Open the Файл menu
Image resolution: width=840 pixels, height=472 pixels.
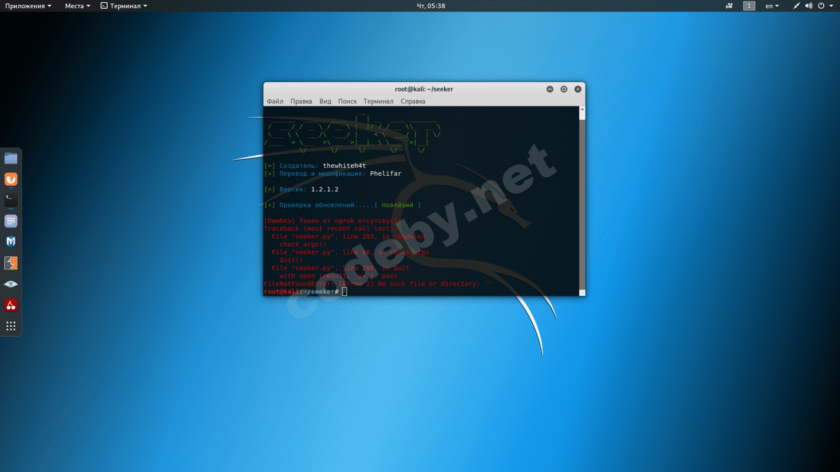pyautogui.click(x=275, y=101)
